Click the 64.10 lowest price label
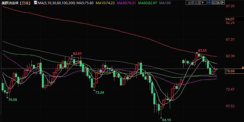 (x=166, y=120)
